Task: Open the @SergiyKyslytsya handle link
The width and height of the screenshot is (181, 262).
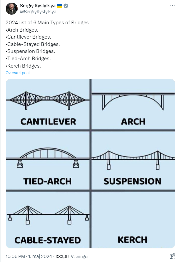Action: pyautogui.click(x=38, y=12)
